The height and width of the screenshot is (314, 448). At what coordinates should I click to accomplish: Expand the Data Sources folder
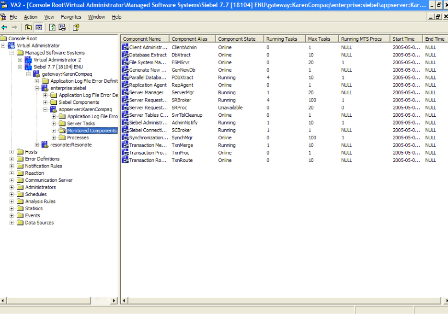pyautogui.click(x=11, y=223)
